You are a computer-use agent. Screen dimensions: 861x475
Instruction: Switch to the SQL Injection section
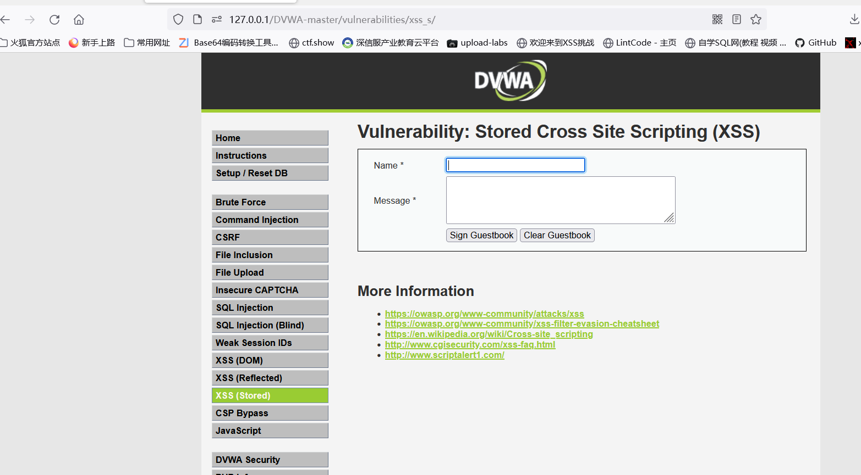point(270,308)
